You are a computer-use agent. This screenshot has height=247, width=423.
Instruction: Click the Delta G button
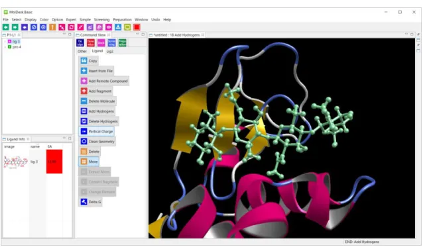[x=91, y=202]
